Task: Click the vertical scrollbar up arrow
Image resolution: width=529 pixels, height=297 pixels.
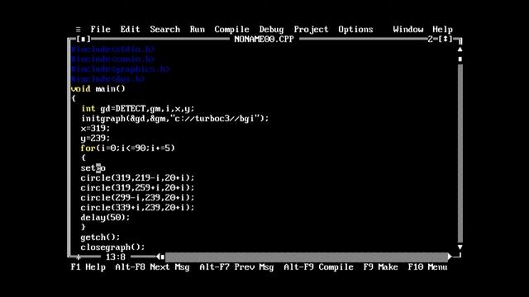Action: tap(460, 49)
